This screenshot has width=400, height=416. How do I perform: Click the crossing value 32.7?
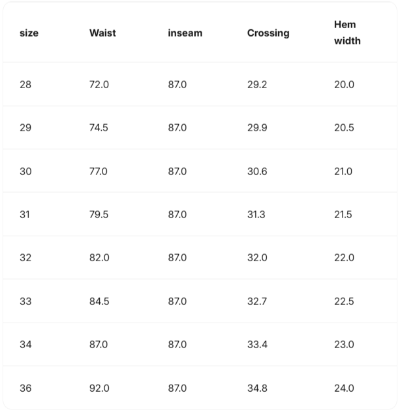pos(256,301)
